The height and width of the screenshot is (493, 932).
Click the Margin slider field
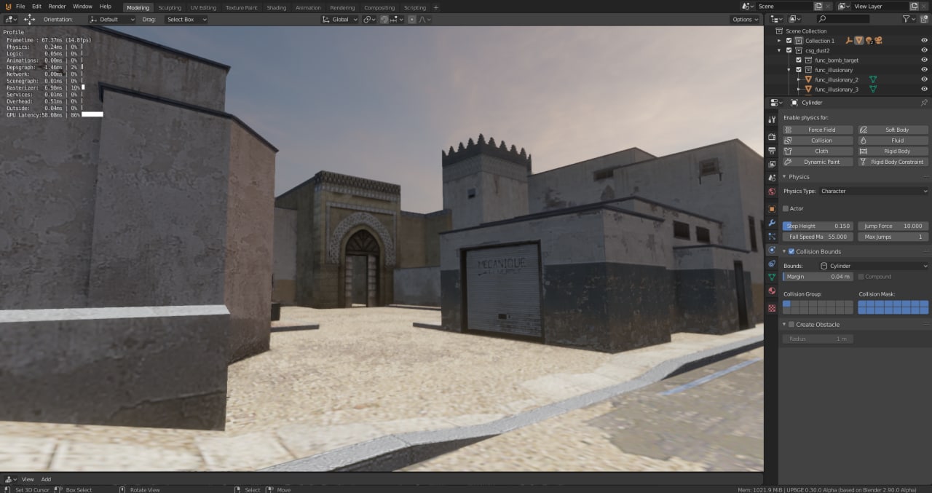[818, 277]
